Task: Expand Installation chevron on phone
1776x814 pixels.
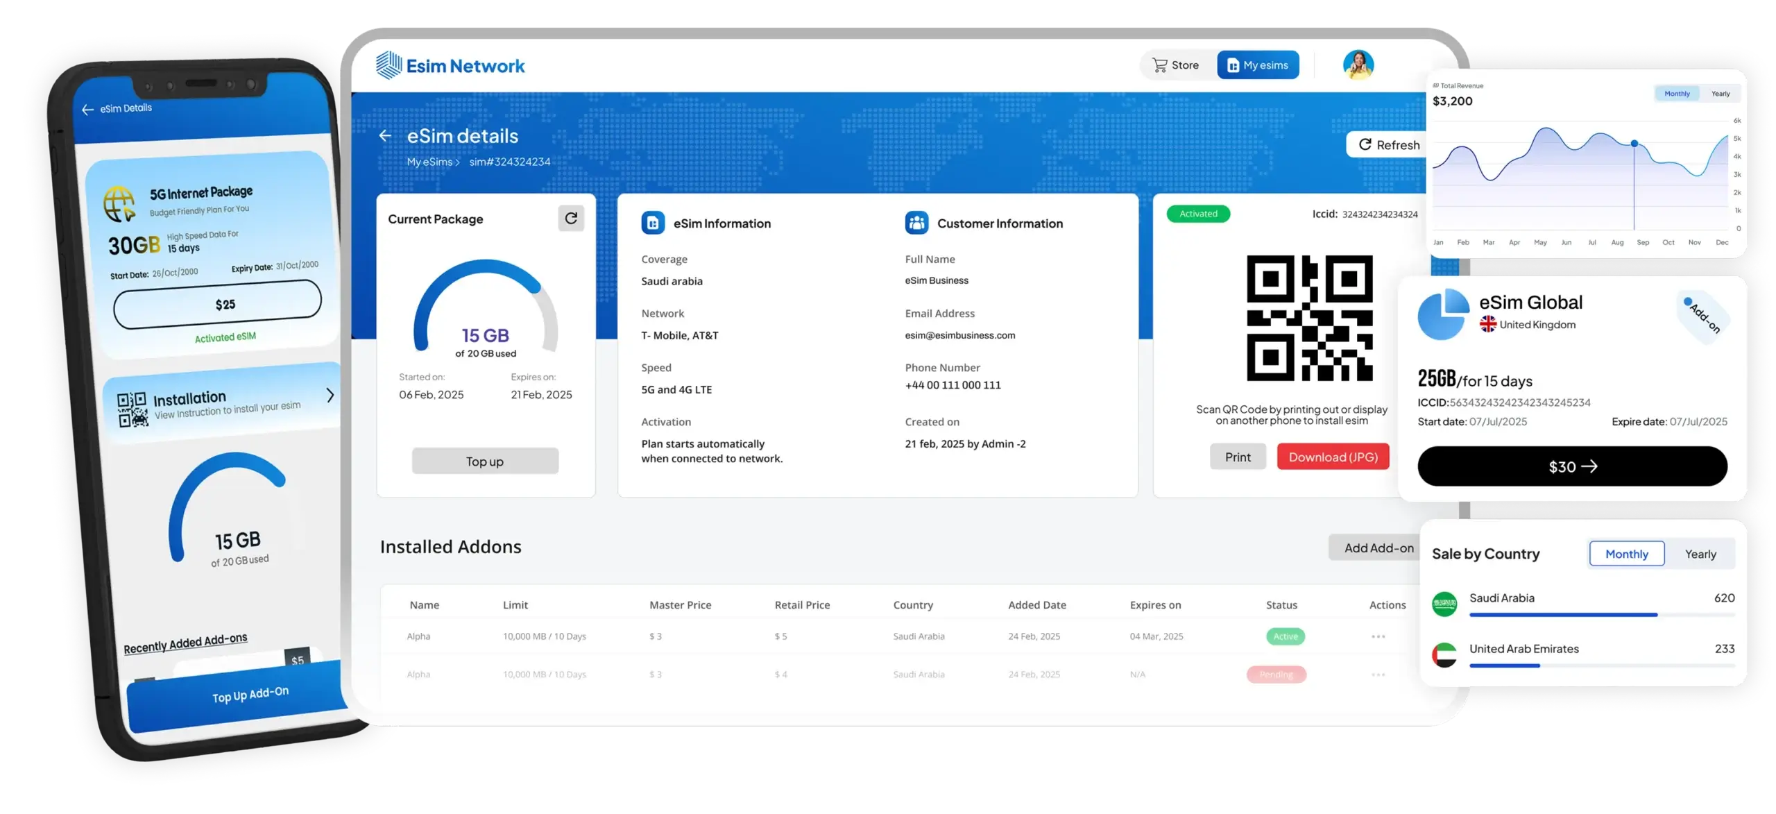Action: coord(330,395)
